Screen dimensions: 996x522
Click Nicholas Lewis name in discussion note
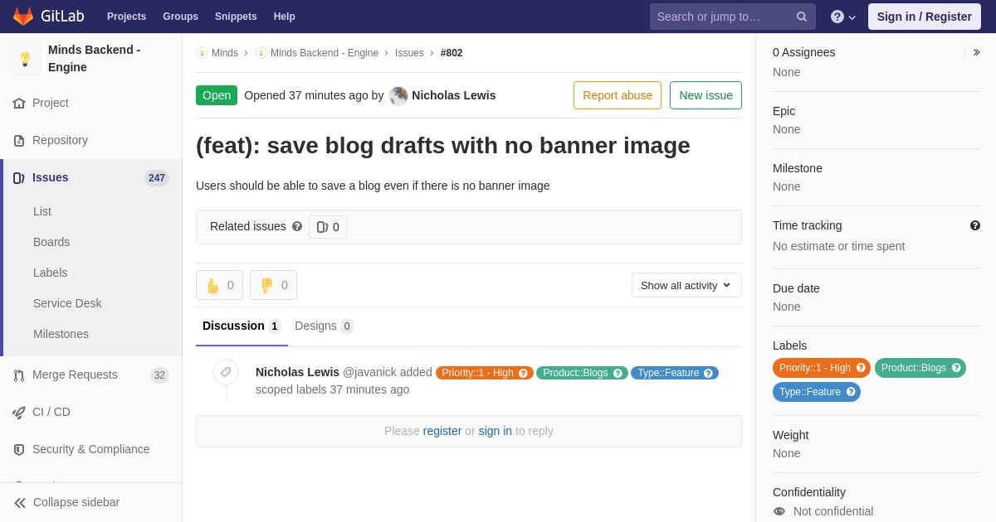(297, 372)
